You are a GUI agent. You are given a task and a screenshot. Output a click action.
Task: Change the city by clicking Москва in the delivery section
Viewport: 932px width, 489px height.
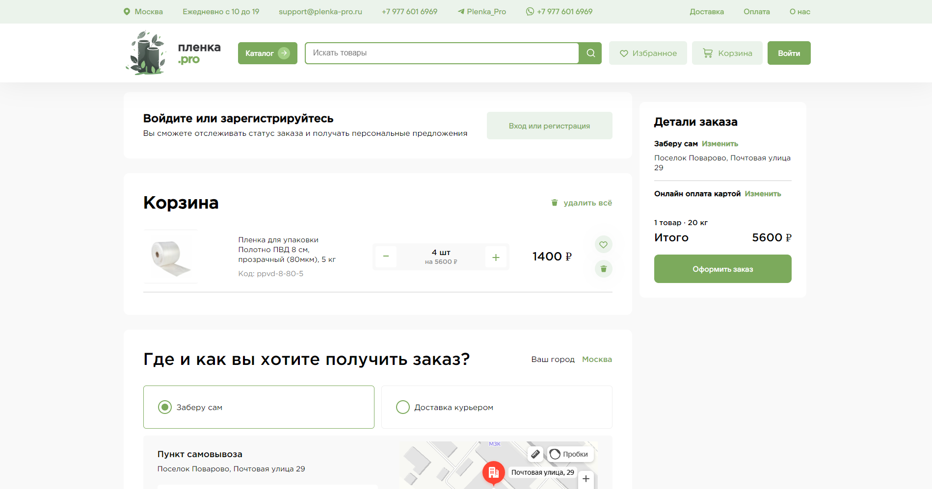point(597,360)
